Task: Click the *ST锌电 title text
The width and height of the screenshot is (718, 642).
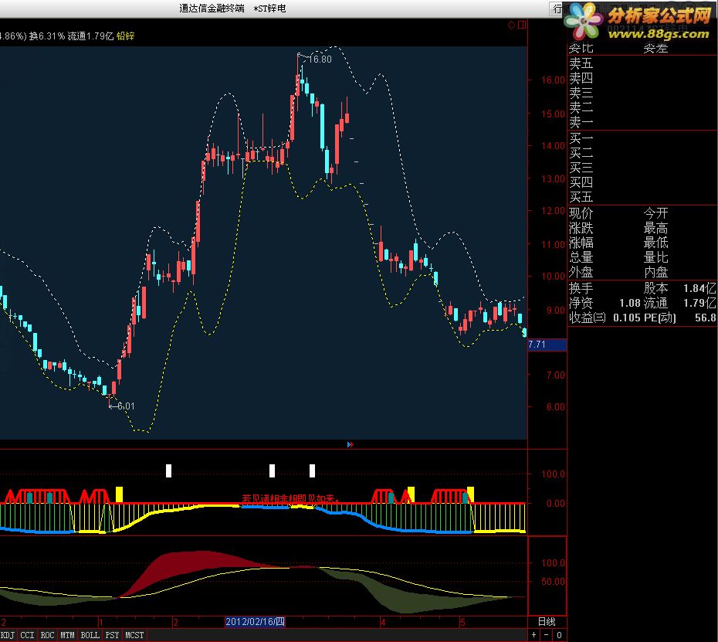Action: [x=269, y=8]
